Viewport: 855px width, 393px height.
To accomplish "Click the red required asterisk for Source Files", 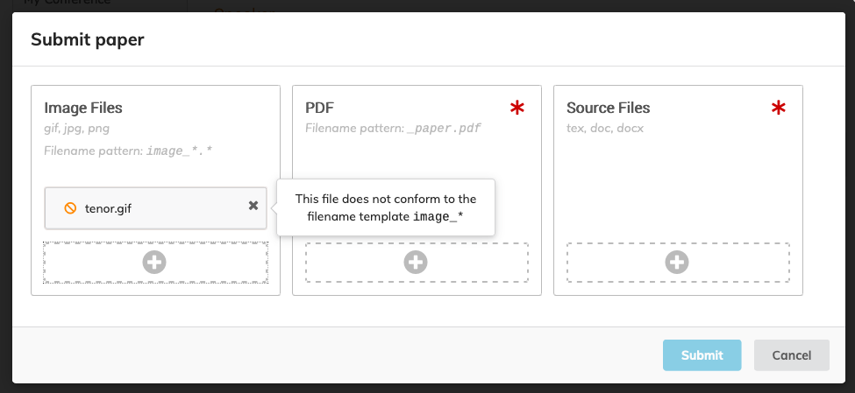I will point(778,108).
